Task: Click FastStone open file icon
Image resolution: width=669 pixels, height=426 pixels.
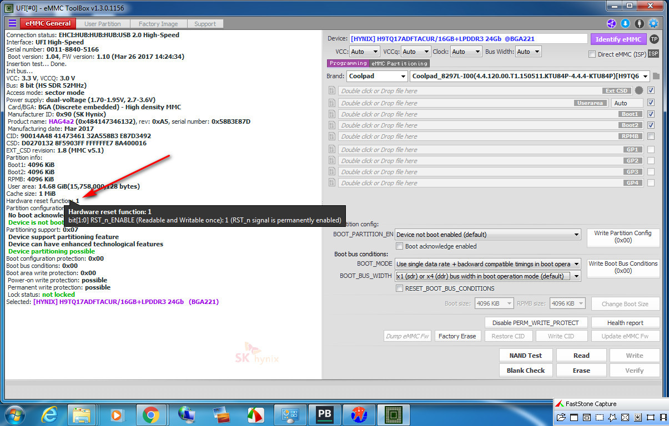Action: tap(561, 417)
